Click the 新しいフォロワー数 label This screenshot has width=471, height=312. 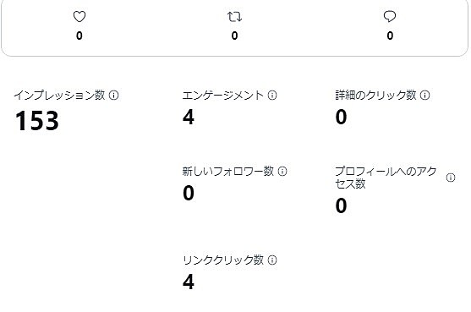click(x=228, y=171)
